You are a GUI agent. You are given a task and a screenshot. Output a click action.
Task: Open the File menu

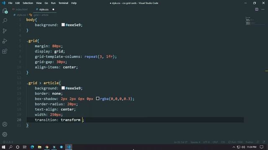tap(10, 3)
